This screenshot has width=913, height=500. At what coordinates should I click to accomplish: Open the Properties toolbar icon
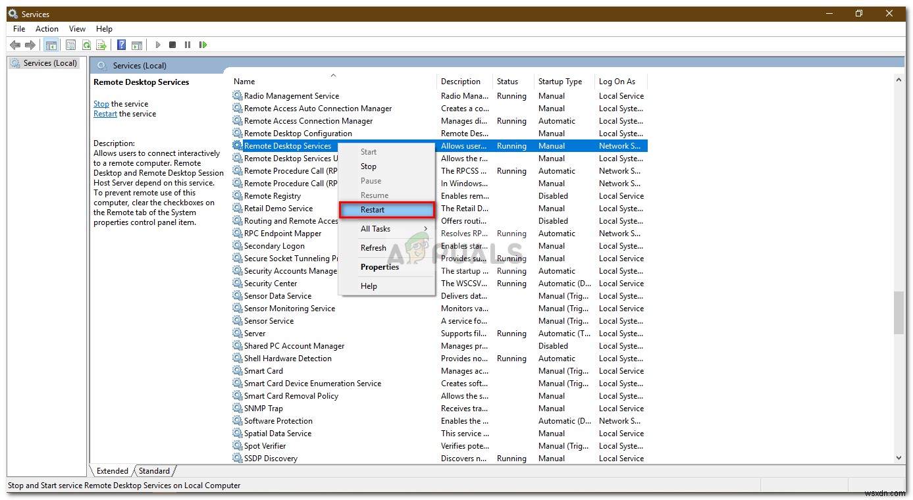click(70, 45)
